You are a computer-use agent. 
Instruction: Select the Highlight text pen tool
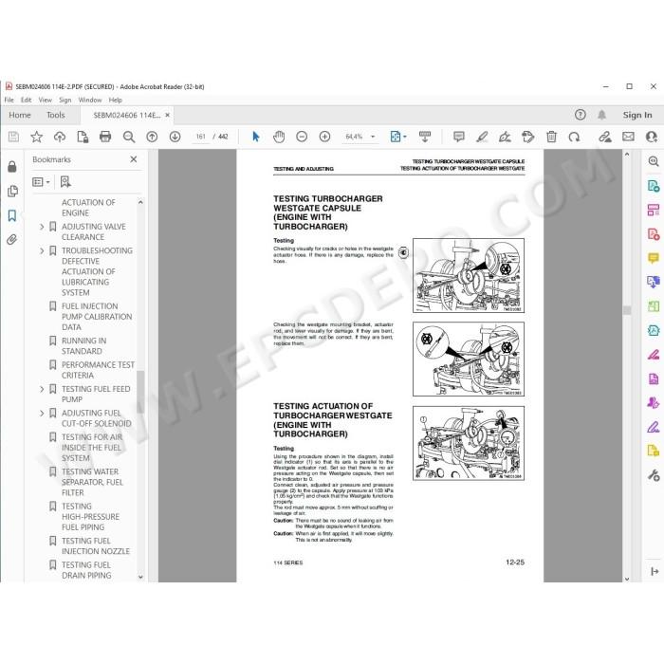(482, 137)
